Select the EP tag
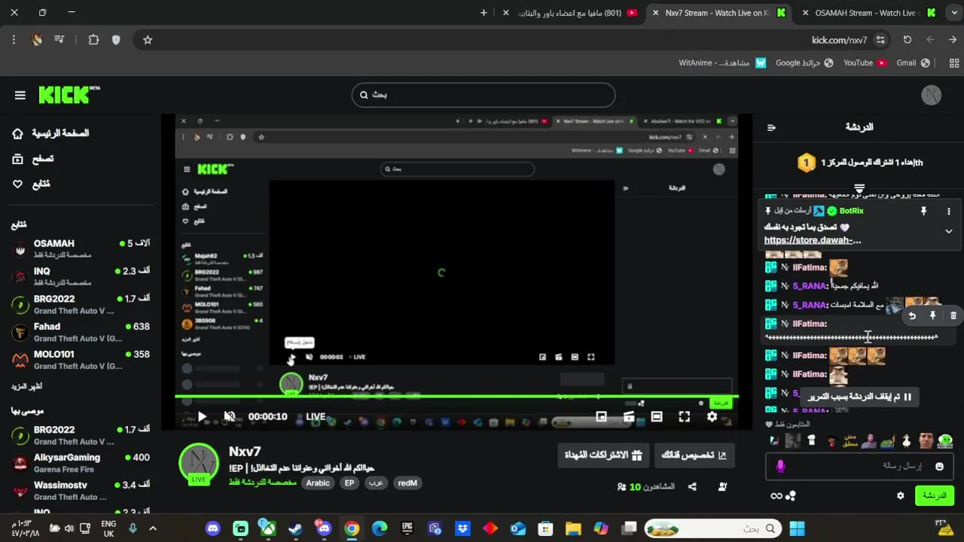This screenshot has height=542, width=964. [349, 483]
